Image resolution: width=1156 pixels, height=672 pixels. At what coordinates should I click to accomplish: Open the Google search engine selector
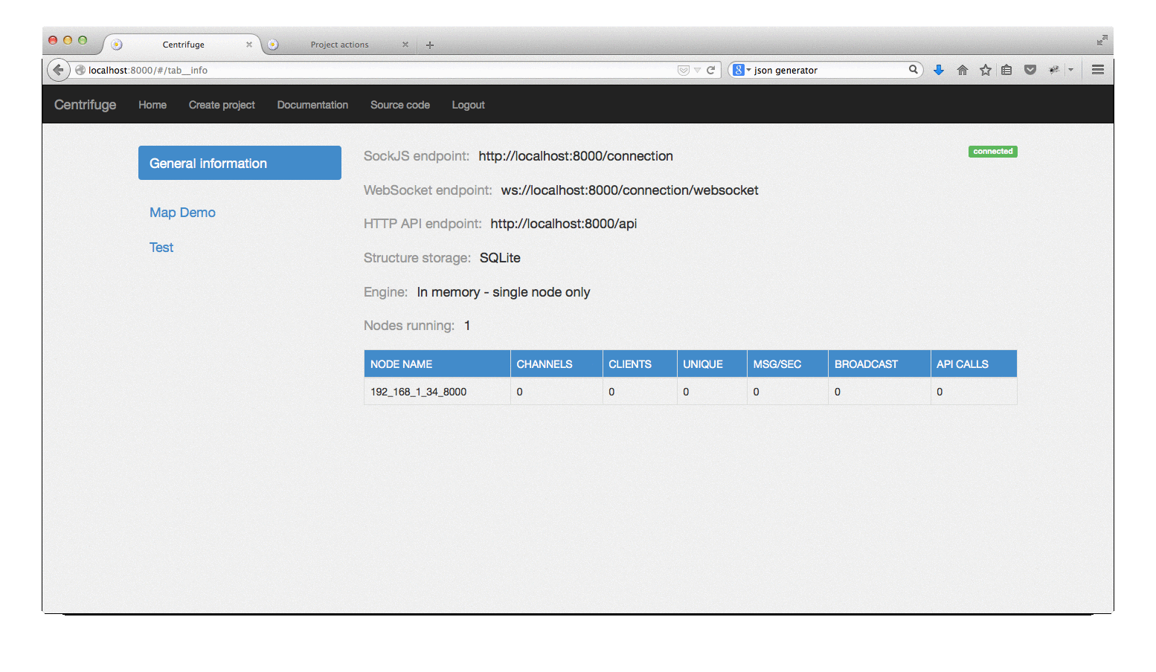click(741, 70)
